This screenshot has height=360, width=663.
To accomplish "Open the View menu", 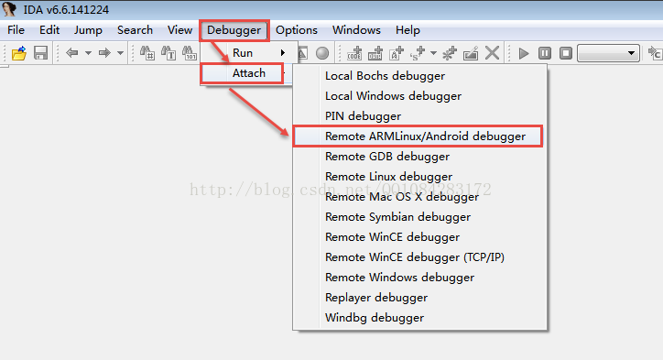I will (179, 30).
